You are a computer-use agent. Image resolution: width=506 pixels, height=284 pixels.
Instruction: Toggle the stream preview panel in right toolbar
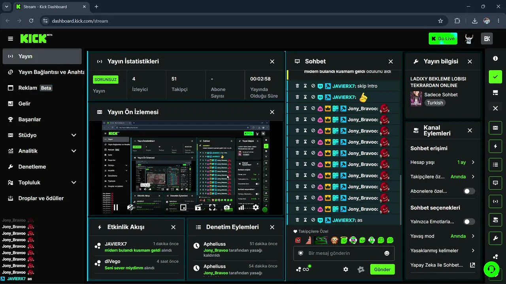pyautogui.click(x=495, y=128)
